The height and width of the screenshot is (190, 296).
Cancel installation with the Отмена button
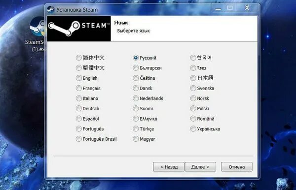click(236, 167)
